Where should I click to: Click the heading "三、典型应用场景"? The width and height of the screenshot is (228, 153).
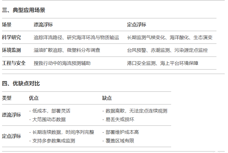(24, 10)
